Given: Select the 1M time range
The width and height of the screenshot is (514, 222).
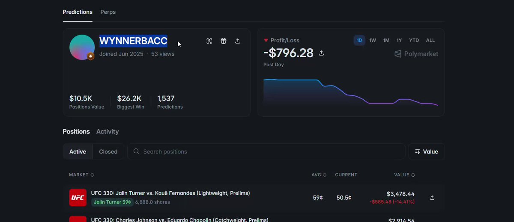Looking at the screenshot, I should pyautogui.click(x=386, y=40).
